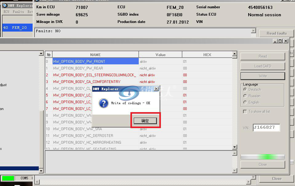This screenshot has width=295, height=186.
Task: Select Deutsch language radio button
Action: pyautogui.click(x=245, y=89)
